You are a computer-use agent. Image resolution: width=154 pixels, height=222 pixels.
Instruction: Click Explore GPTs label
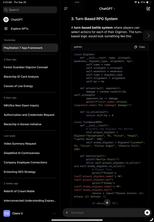pyautogui.click(x=20, y=29)
